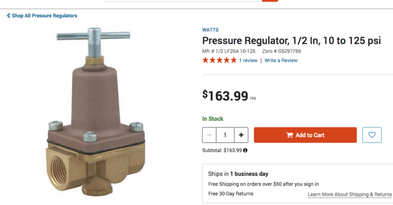
Task: Increase quantity with the plus button
Action: pos(241,135)
